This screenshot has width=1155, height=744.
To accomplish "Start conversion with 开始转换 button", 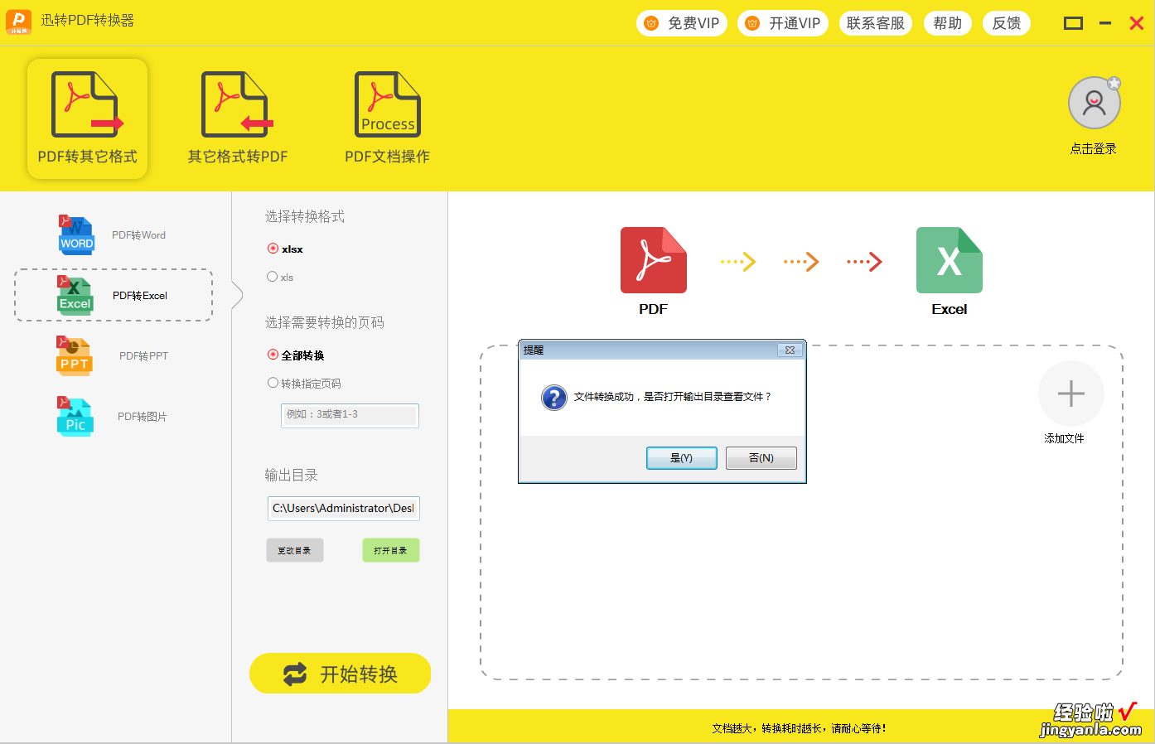I will tap(341, 674).
